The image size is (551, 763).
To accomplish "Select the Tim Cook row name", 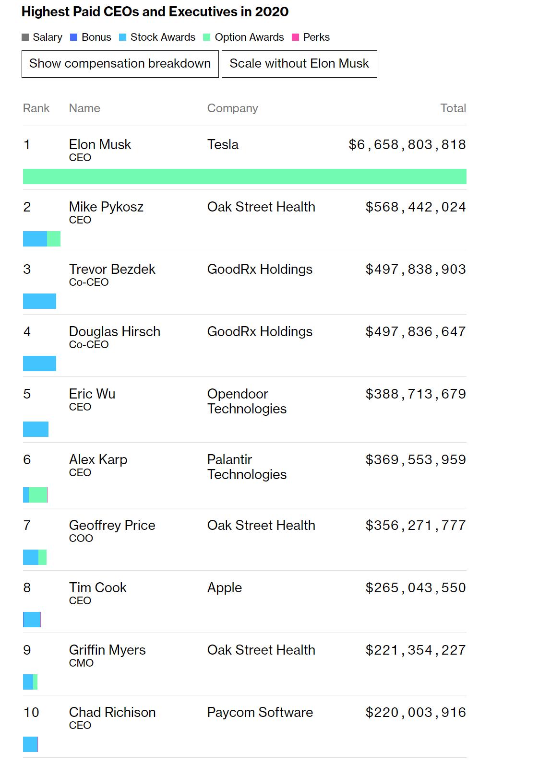I will (x=98, y=587).
